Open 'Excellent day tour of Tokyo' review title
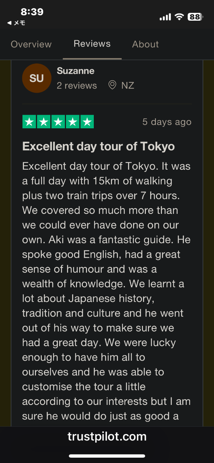This screenshot has height=463, width=214. pos(98,146)
